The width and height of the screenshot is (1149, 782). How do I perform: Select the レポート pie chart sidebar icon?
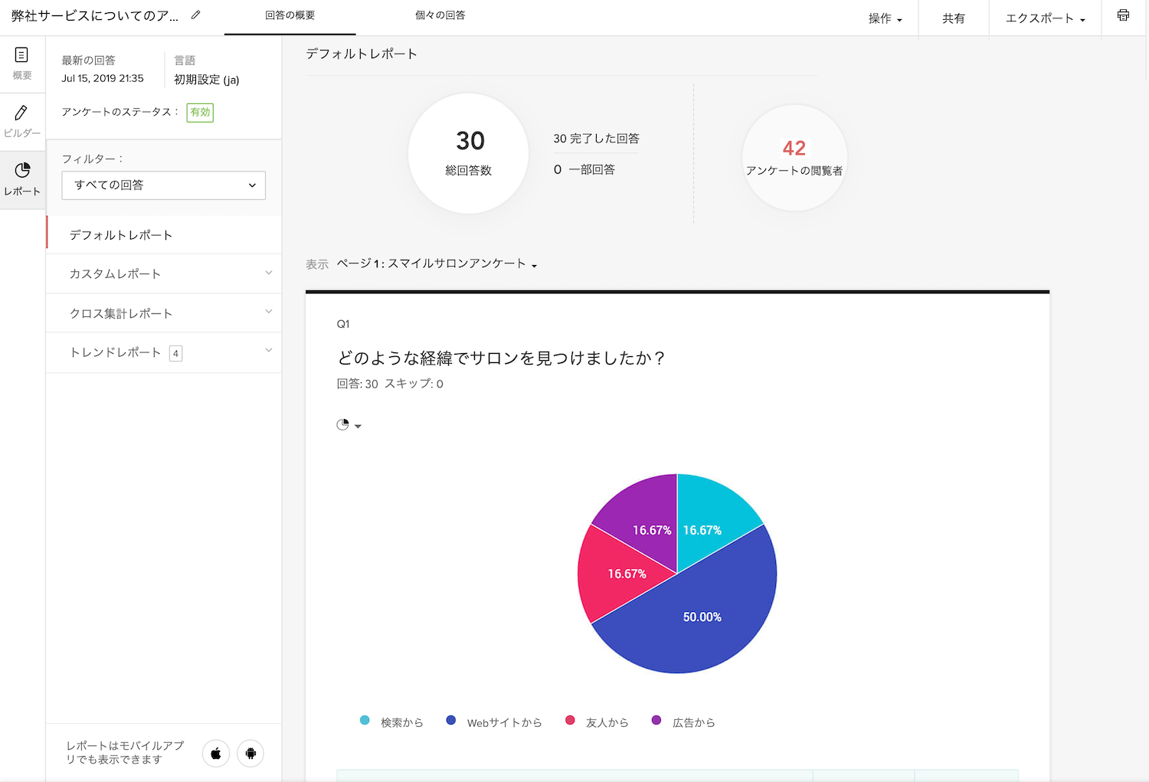22,179
